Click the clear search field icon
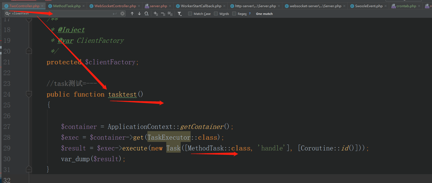 tap(122, 13)
